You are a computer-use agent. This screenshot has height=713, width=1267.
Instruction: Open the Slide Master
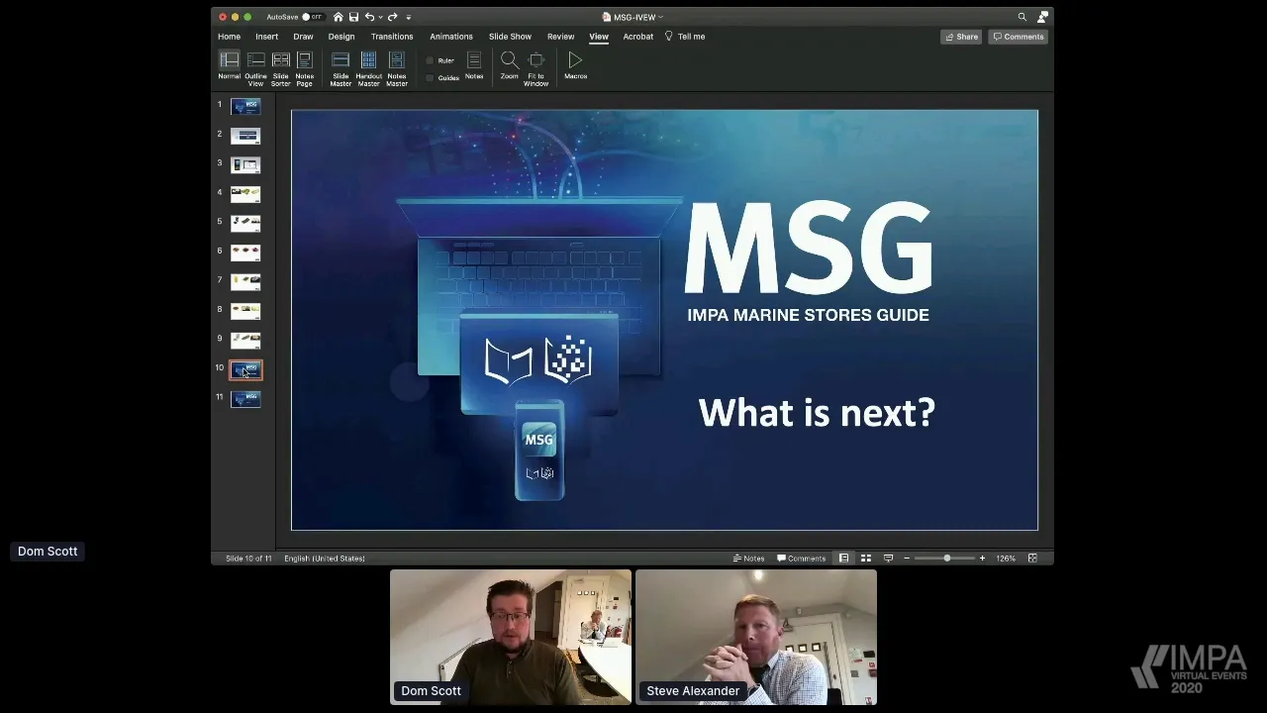click(x=341, y=67)
